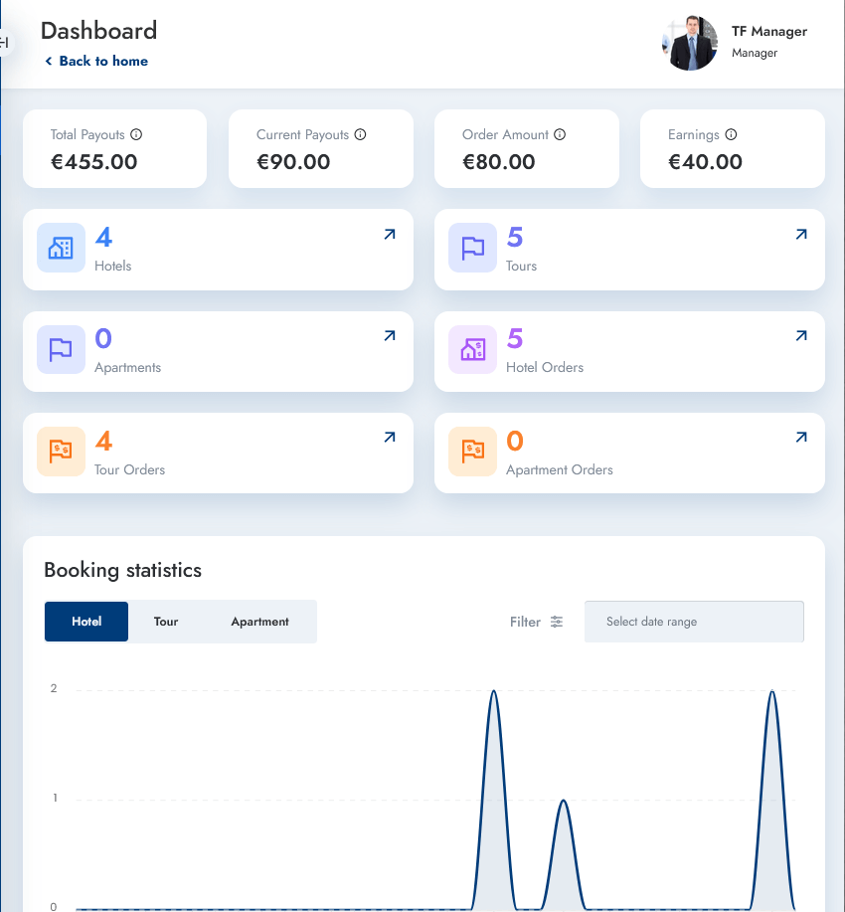This screenshot has height=912, width=845.
Task: Click the info icon beside Earnings
Action: [731, 134]
